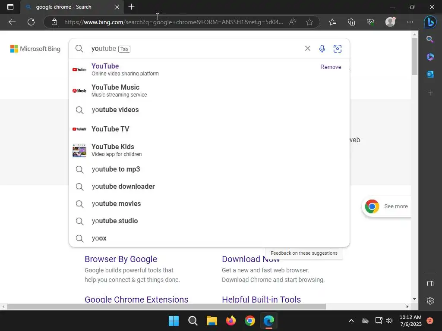Open taskbar Search
This screenshot has width=442, height=331.
(x=193, y=321)
